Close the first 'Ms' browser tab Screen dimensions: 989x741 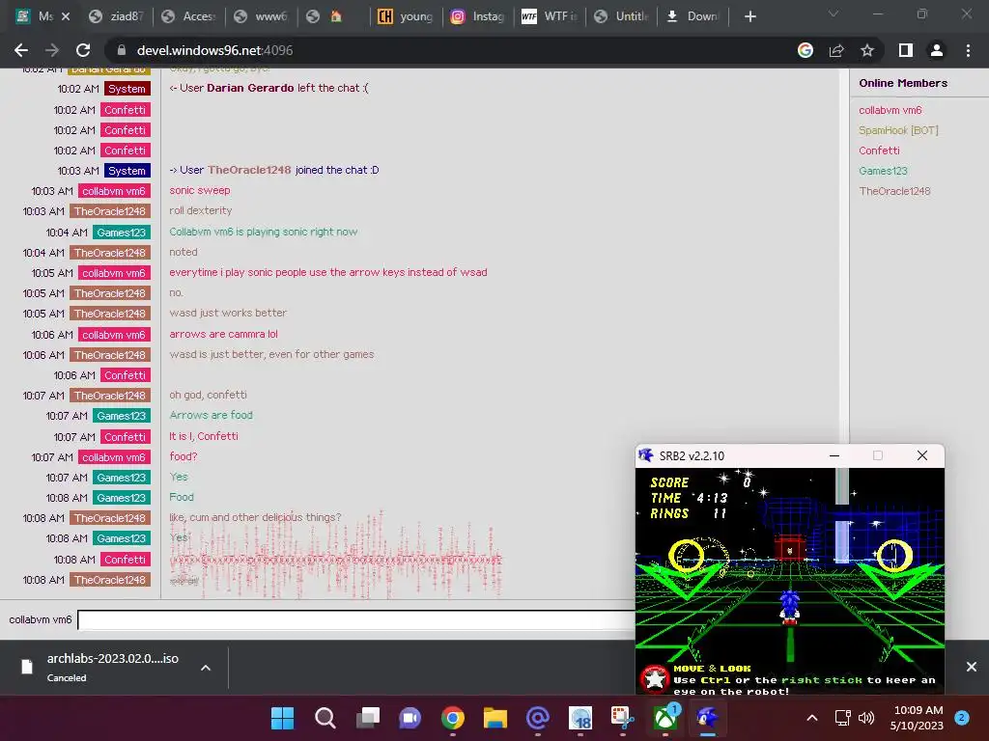click(x=66, y=16)
